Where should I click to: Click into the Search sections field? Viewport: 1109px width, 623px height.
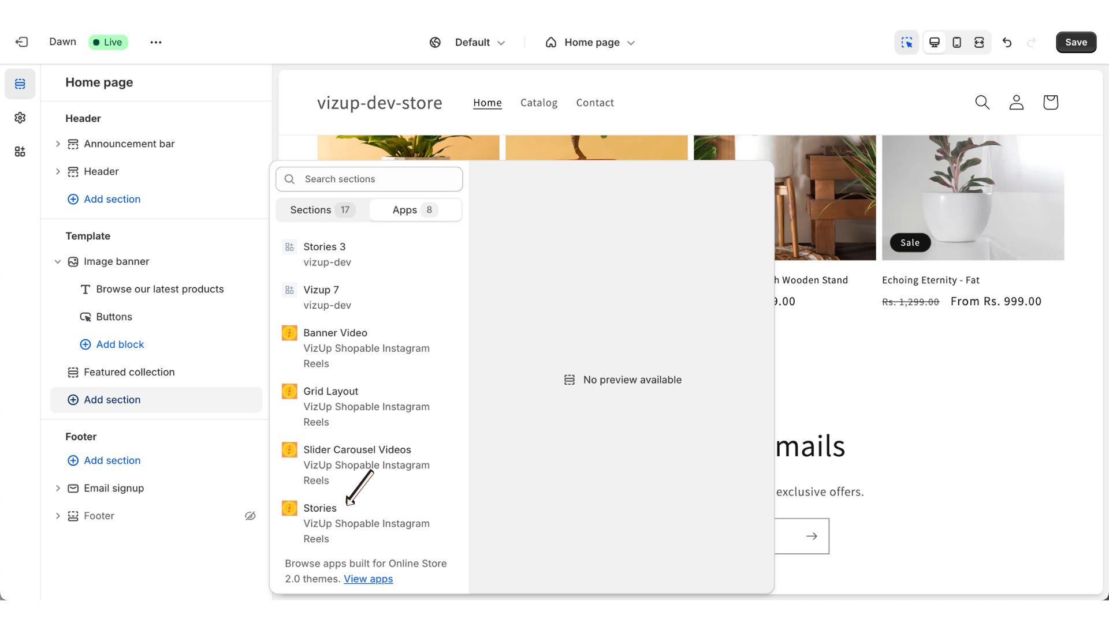point(369,179)
